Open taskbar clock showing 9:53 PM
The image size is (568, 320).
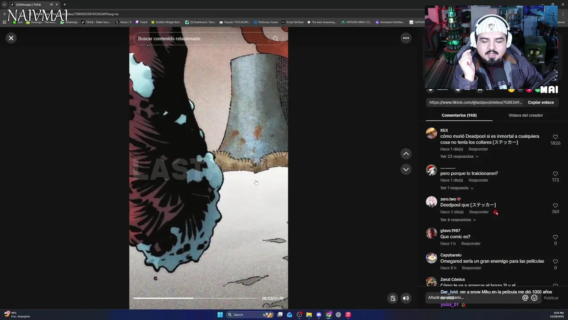pos(556,315)
